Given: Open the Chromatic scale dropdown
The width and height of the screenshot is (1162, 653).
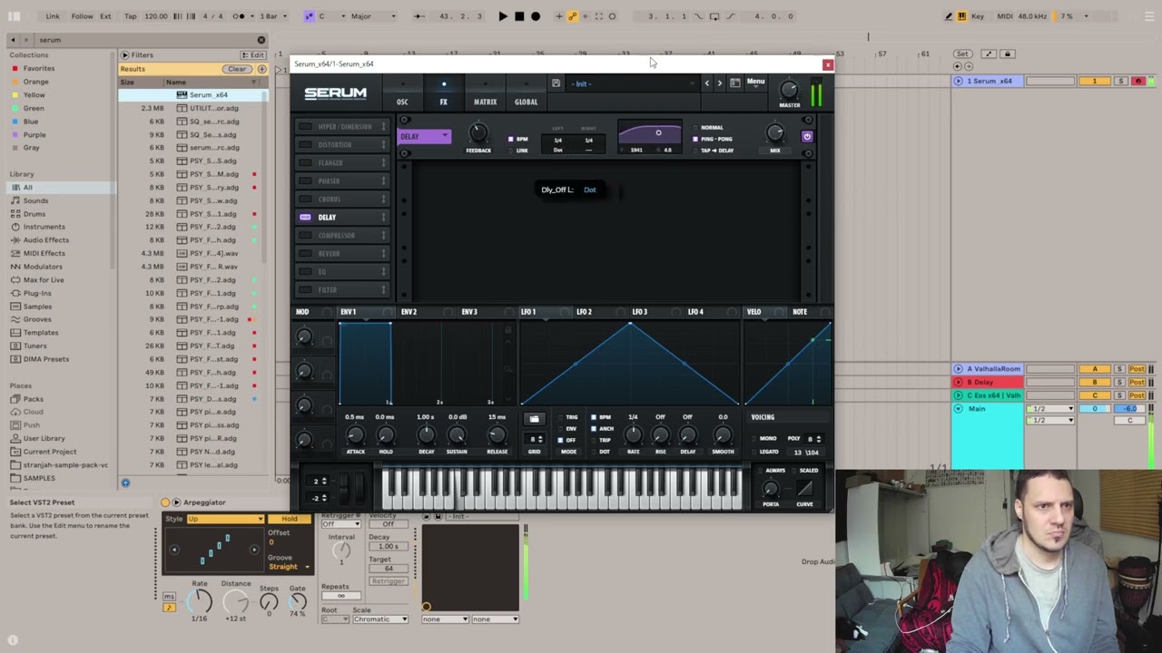Looking at the screenshot, I should 379,619.
